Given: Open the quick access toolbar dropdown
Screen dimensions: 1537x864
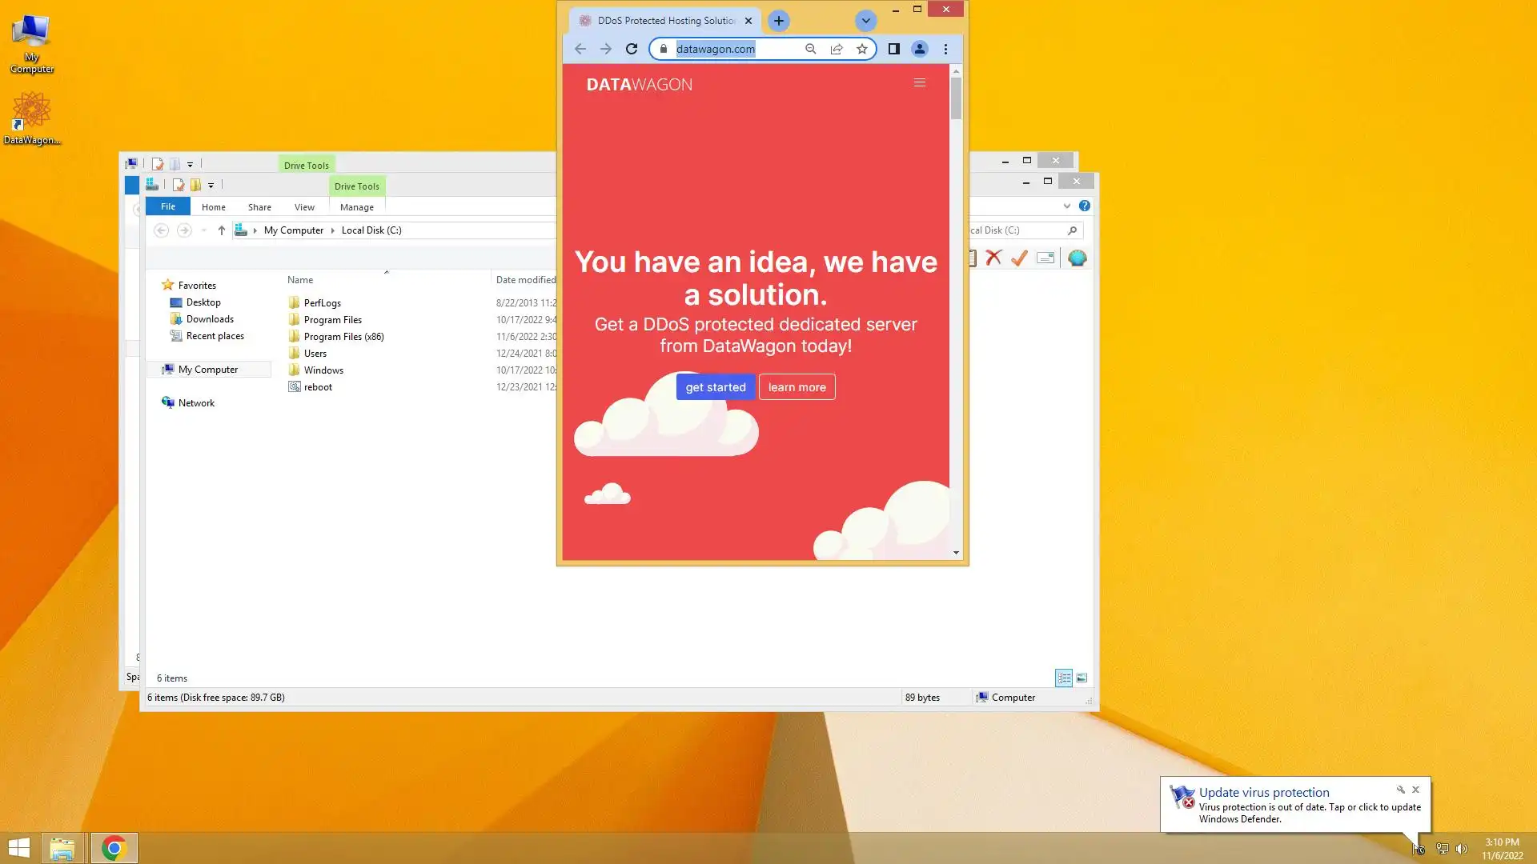Looking at the screenshot, I should click(211, 185).
